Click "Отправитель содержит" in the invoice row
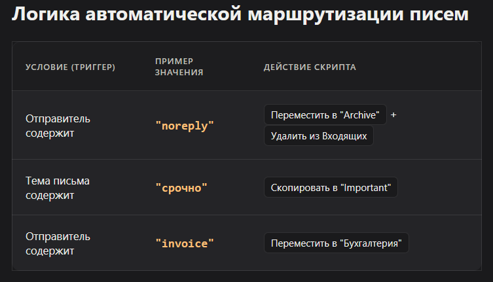Viewport: 493px width, 282px height. pyautogui.click(x=58, y=243)
